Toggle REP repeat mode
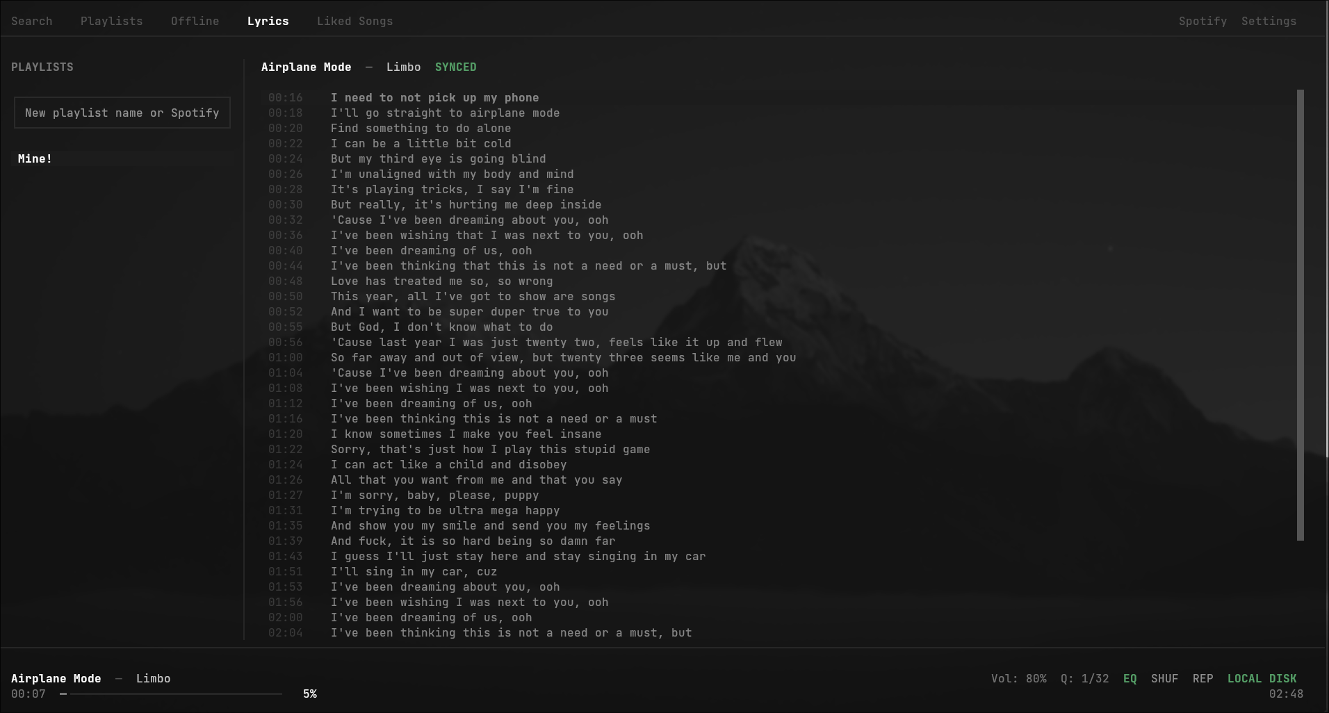The height and width of the screenshot is (713, 1329). pyautogui.click(x=1202, y=679)
